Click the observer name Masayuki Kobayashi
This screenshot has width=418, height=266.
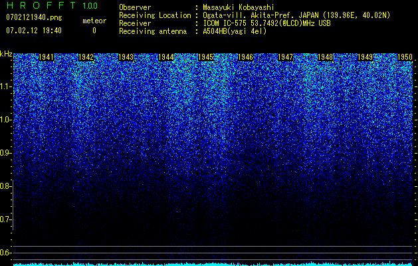click(239, 7)
